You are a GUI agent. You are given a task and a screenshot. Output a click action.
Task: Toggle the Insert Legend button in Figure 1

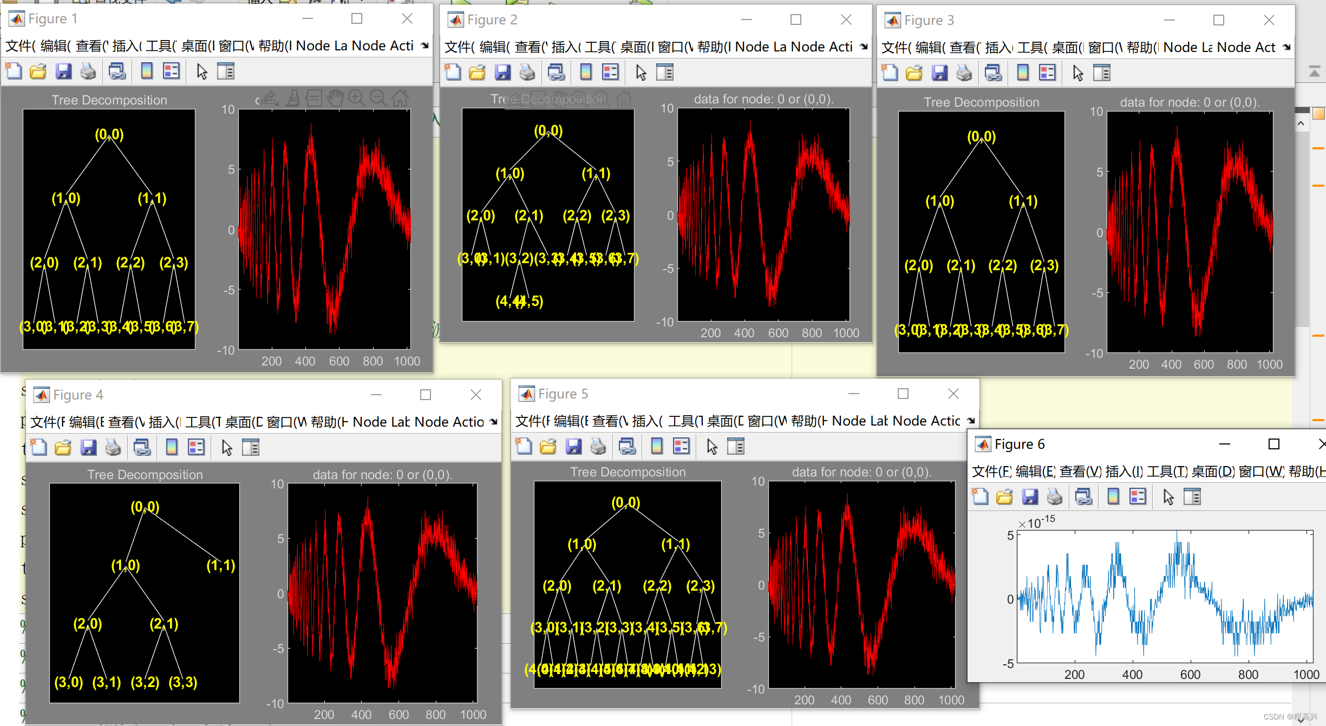171,71
